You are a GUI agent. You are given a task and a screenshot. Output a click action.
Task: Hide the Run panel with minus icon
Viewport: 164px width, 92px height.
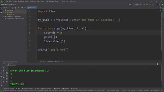160,64
